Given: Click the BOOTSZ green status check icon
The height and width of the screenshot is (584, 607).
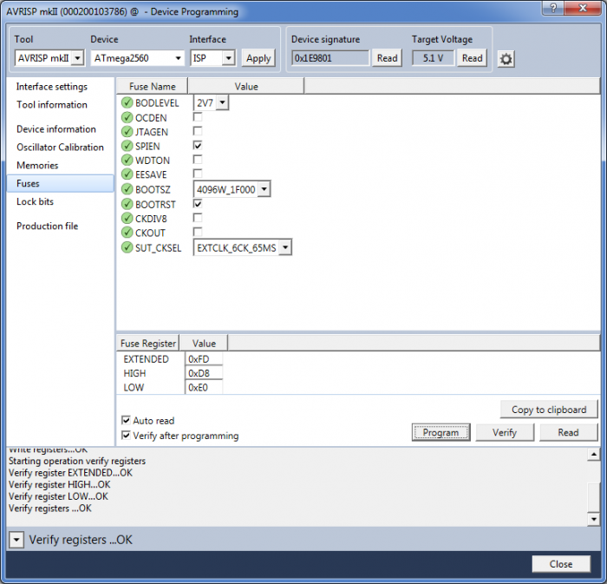Looking at the screenshot, I should click(x=127, y=189).
